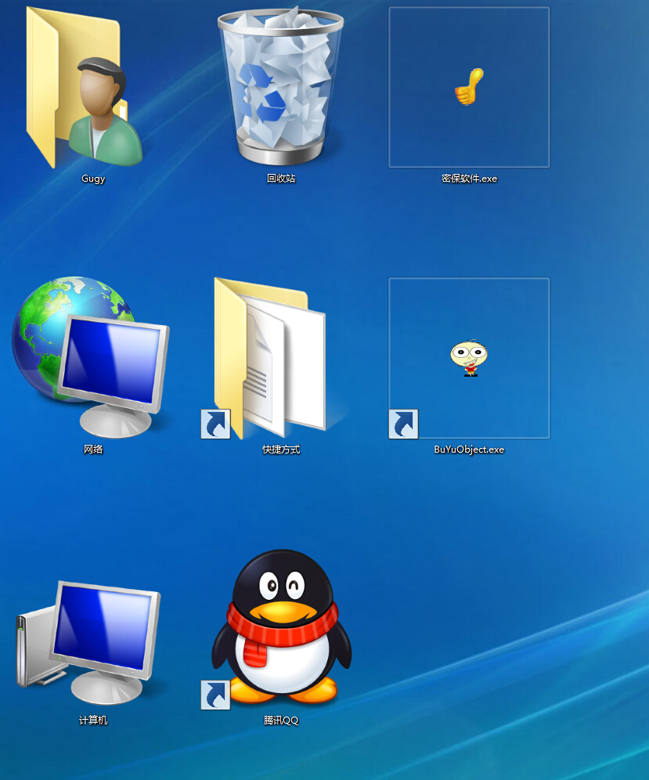Select the thumbs-up 密保软件.exe icon
The width and height of the screenshot is (649, 780).
click(x=469, y=87)
